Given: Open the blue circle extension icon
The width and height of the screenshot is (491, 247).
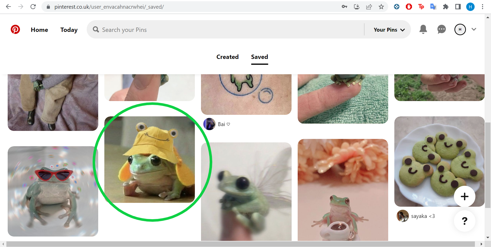Looking at the screenshot, I should (397, 7).
